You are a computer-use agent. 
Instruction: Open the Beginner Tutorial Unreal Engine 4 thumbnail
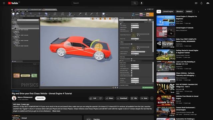166,55
